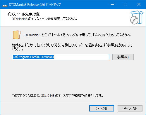Click the software box and disc icon
This screenshot has height=115, width=146.
137,18
